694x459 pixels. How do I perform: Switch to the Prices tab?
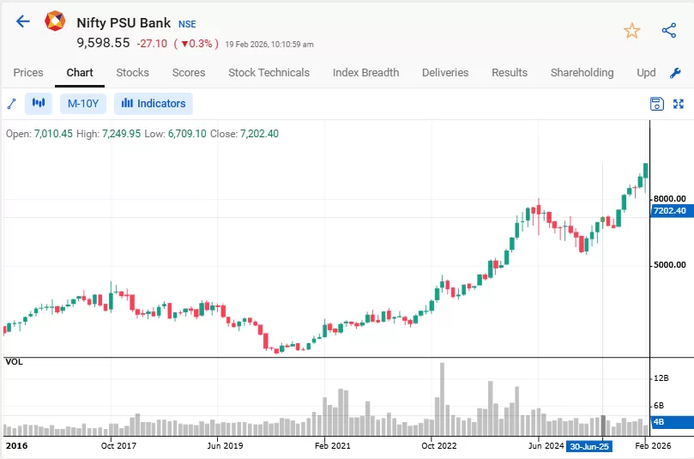(28, 73)
